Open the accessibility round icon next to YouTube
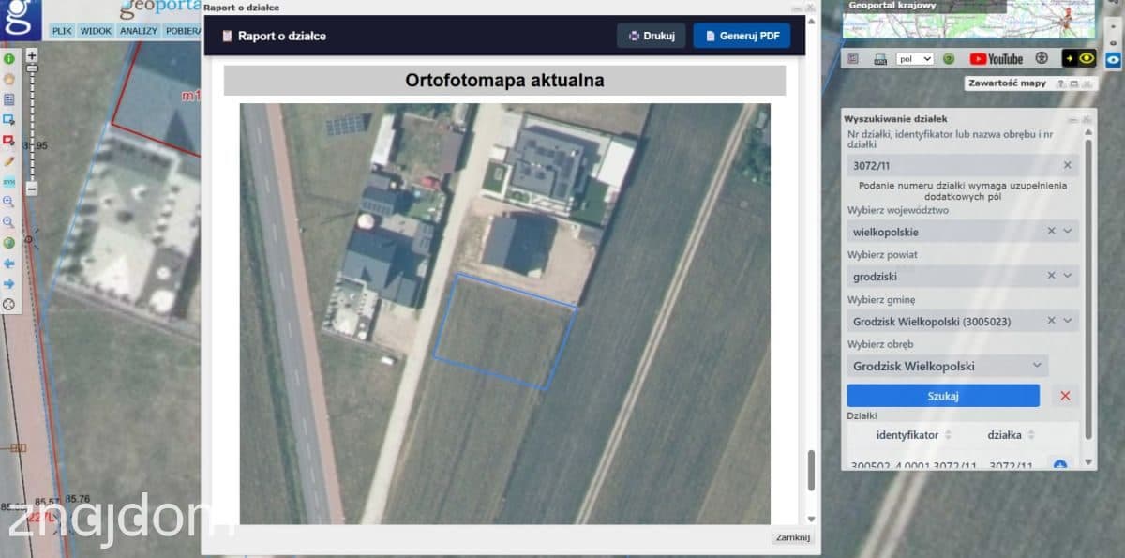This screenshot has width=1125, height=558. click(1041, 58)
